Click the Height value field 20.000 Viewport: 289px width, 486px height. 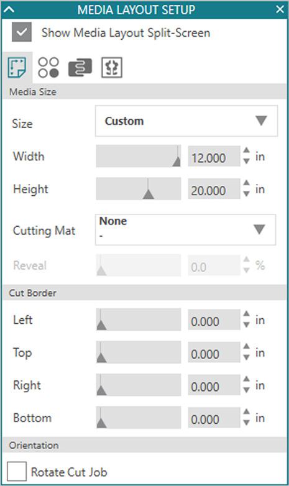click(x=214, y=189)
